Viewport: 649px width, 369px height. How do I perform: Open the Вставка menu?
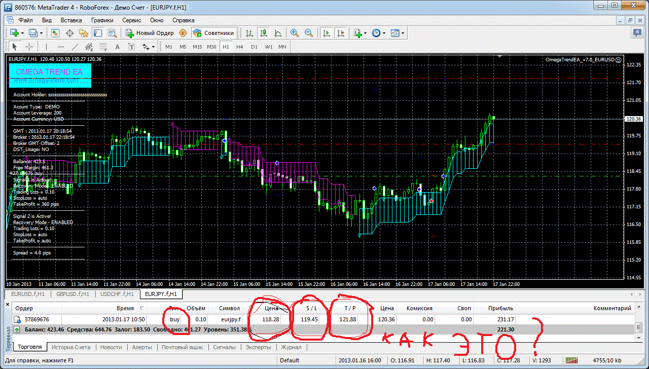(x=71, y=20)
